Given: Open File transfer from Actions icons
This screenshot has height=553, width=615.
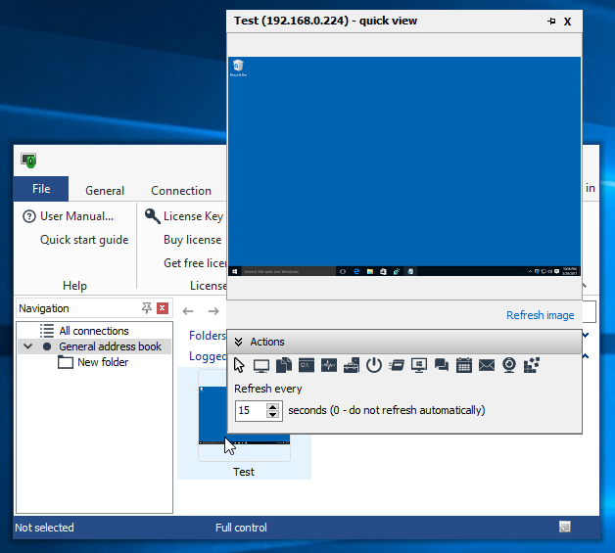Looking at the screenshot, I should point(284,365).
